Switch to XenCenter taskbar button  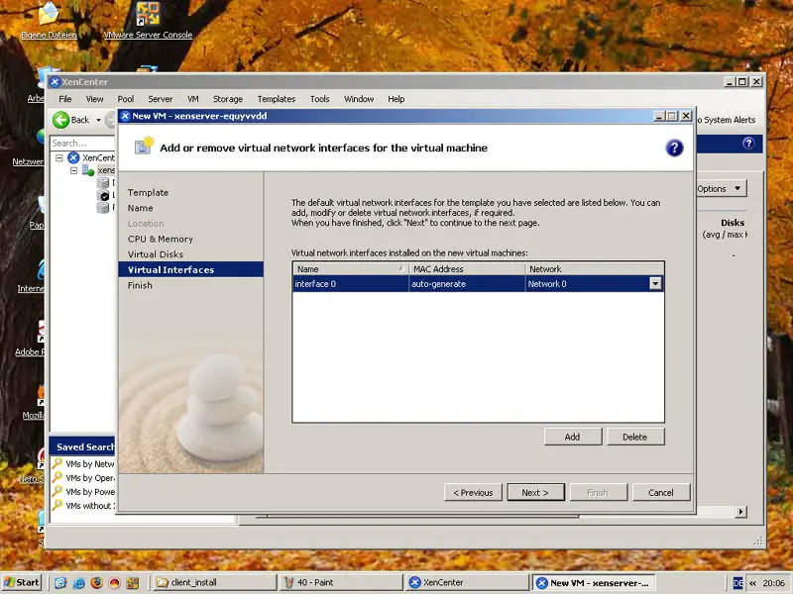click(x=467, y=582)
